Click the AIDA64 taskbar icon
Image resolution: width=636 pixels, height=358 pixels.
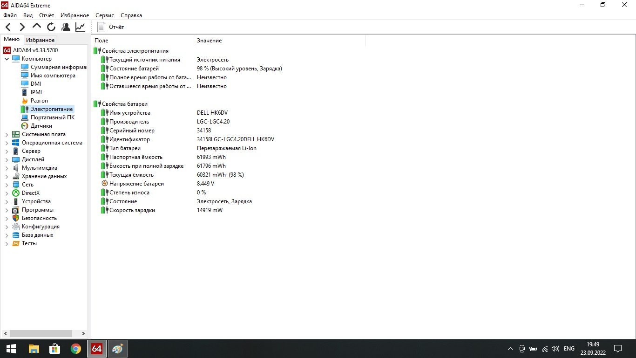97,349
